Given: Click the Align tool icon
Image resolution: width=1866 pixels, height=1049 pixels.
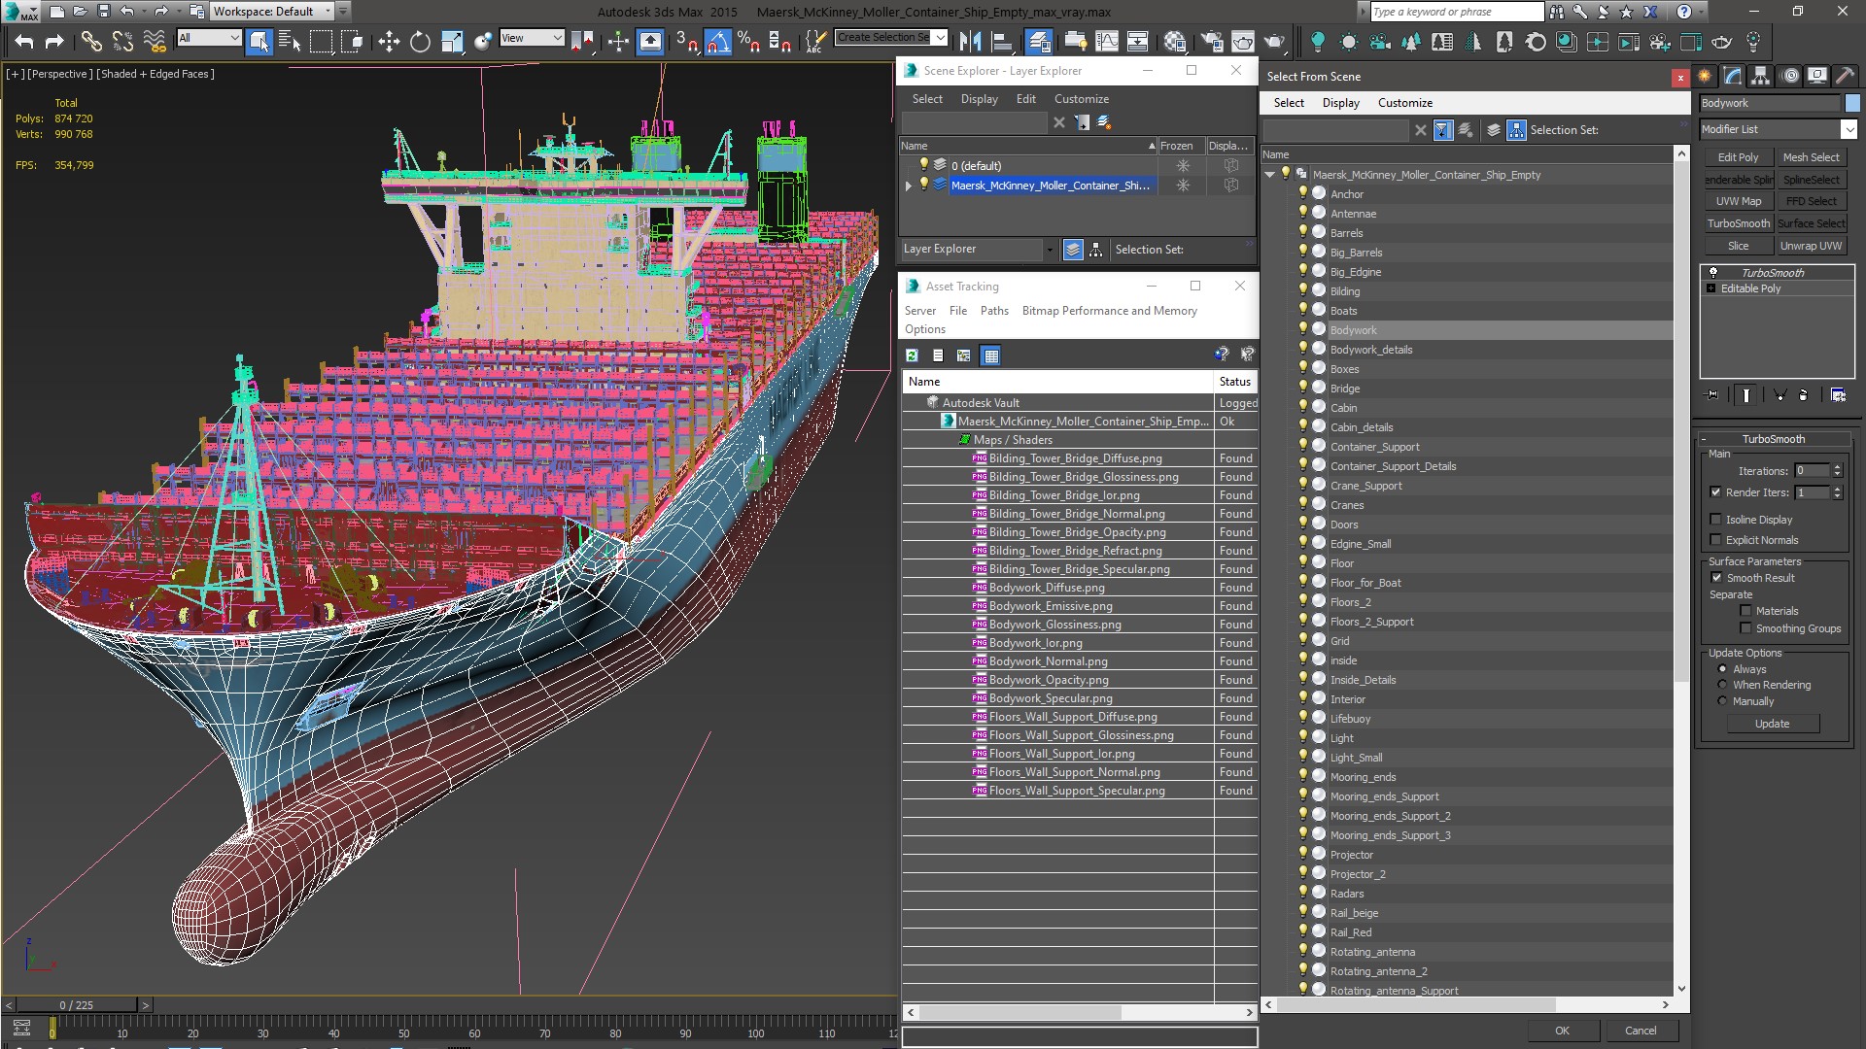Looking at the screenshot, I should [1001, 41].
